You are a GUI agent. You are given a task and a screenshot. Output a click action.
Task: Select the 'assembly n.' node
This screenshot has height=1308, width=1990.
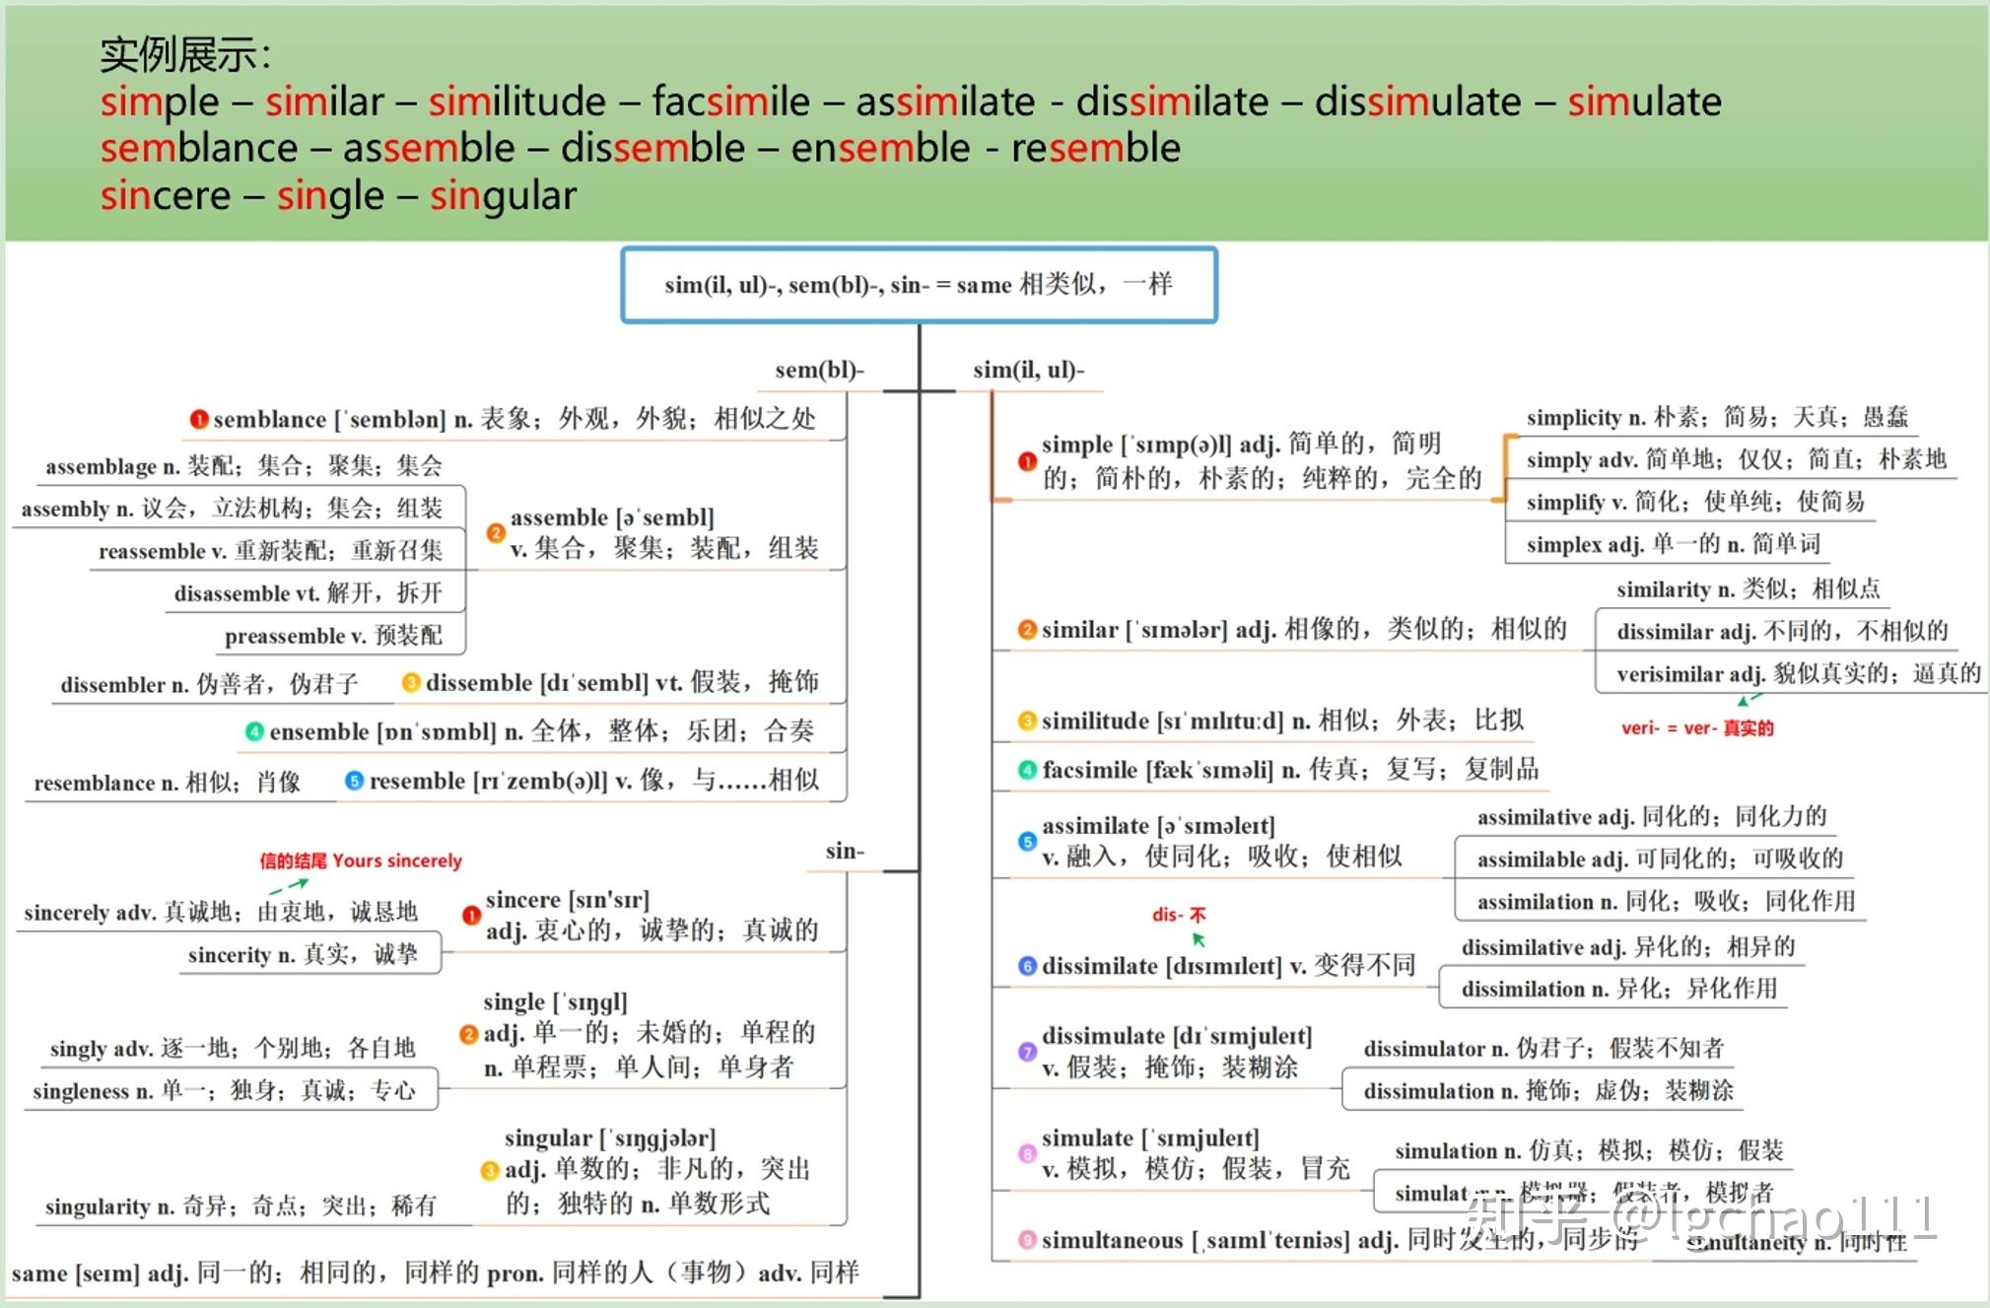pos(232,509)
